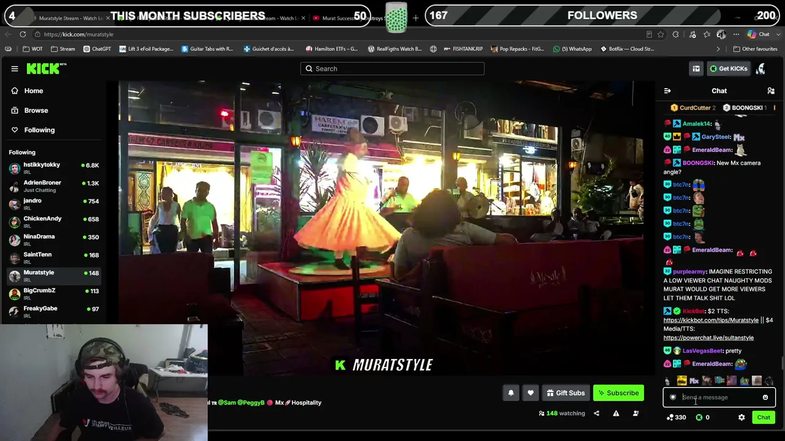Click the browser reload button
This screenshot has width=785, height=441.
[x=23, y=34]
